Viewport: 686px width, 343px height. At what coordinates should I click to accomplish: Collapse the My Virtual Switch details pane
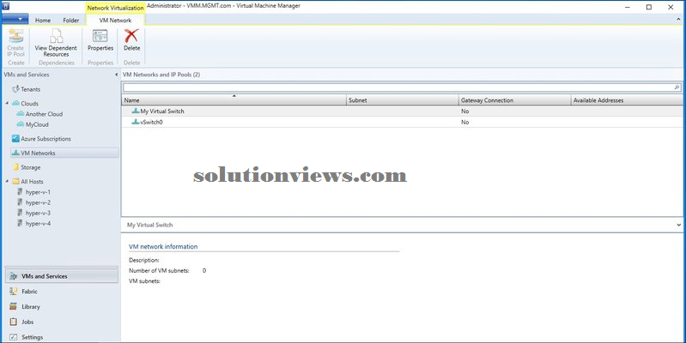pyautogui.click(x=678, y=225)
